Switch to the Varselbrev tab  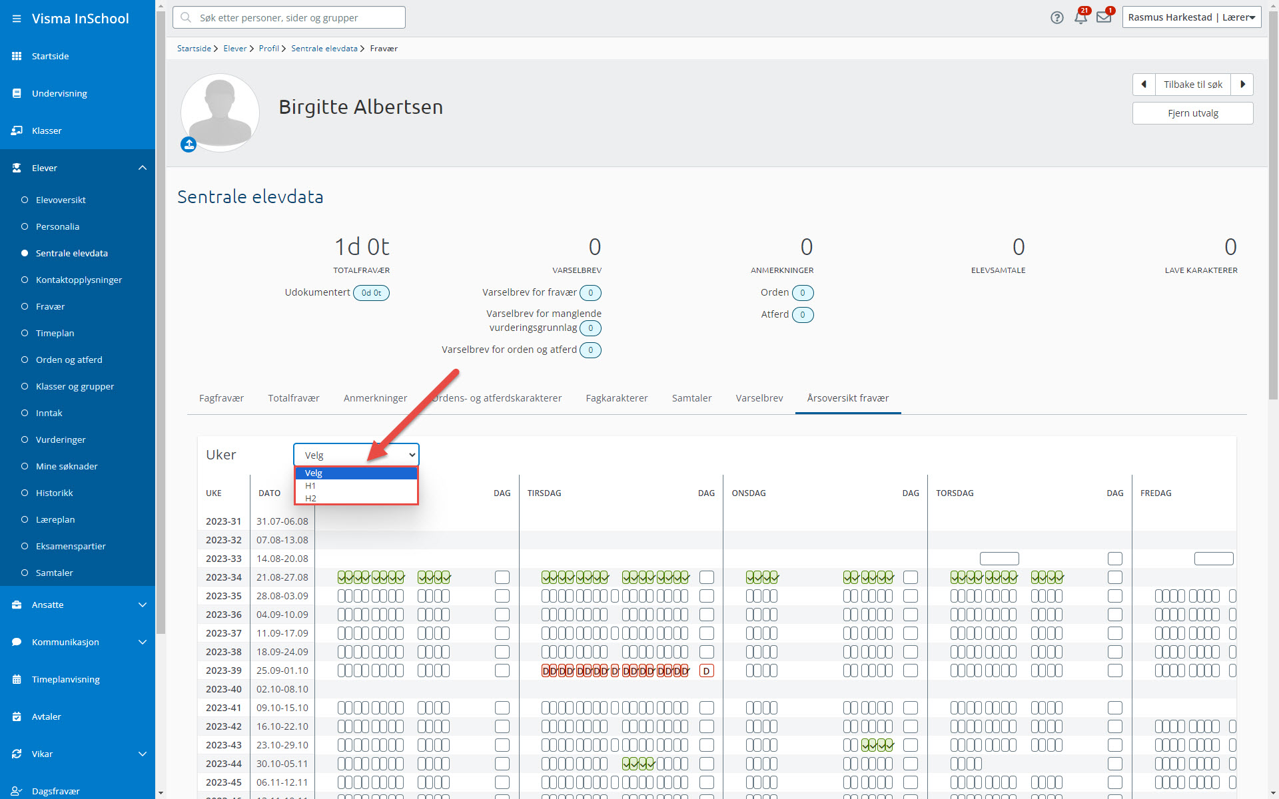coord(759,398)
